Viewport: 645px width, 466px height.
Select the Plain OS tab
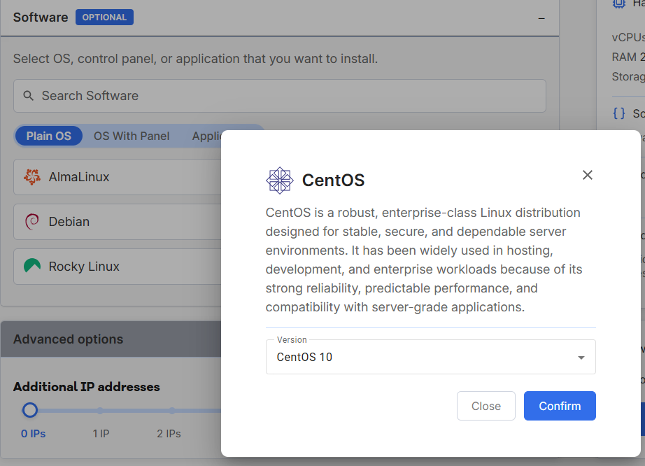tap(48, 136)
